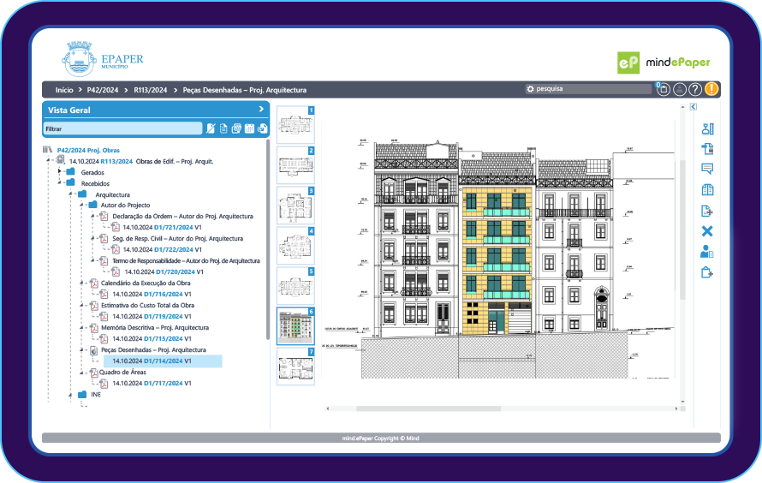Click the open book icon in right sidebar

[x=707, y=190]
